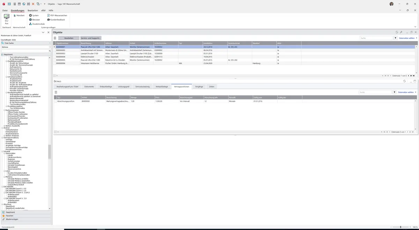This screenshot has height=230, width=419.
Task: Open the Mandant settings
Action: click(19, 15)
